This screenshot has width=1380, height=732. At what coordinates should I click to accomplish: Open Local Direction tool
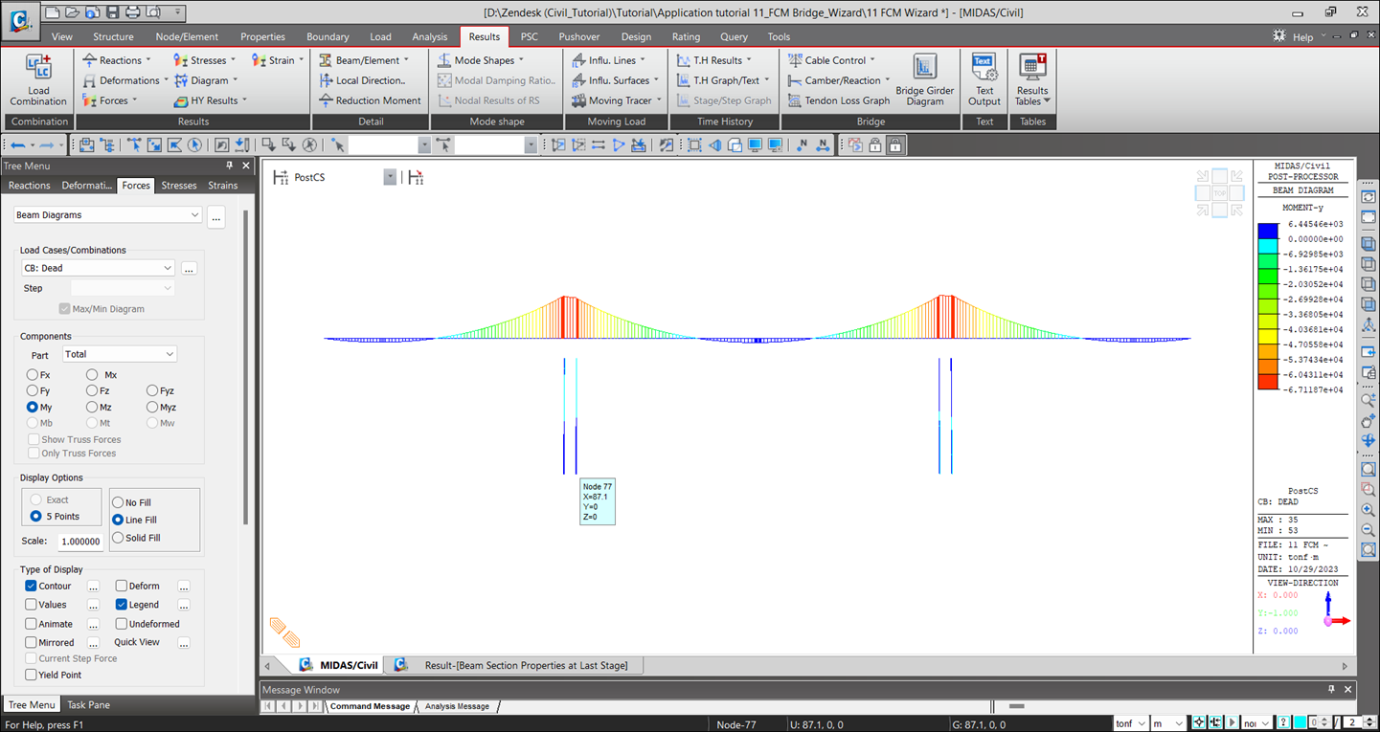pyautogui.click(x=362, y=80)
